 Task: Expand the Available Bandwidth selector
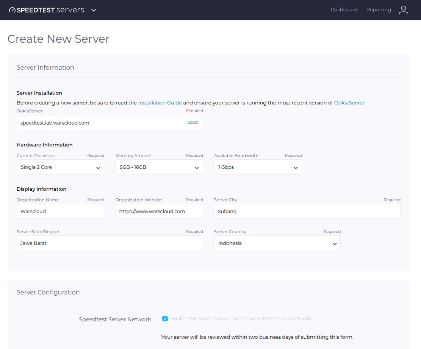click(x=258, y=167)
